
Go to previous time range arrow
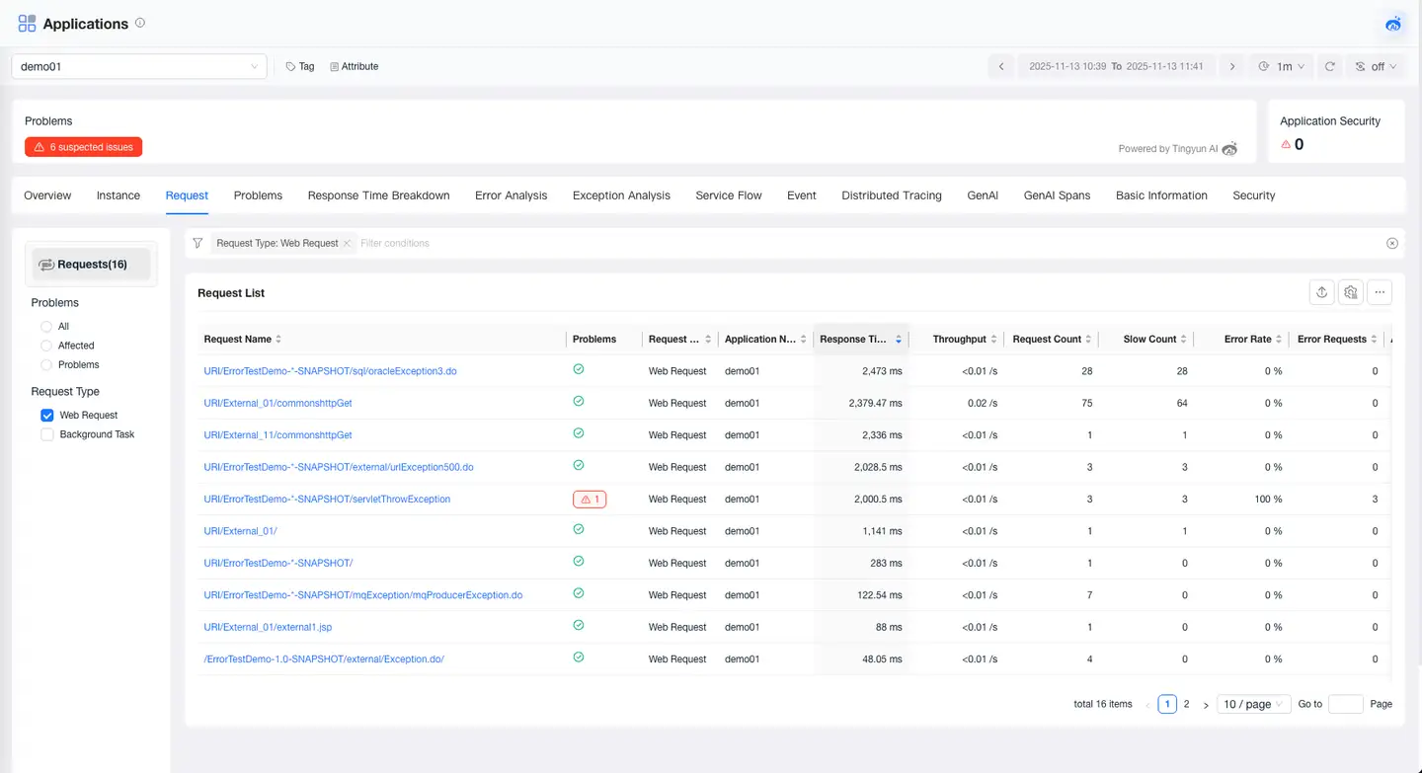point(1001,66)
